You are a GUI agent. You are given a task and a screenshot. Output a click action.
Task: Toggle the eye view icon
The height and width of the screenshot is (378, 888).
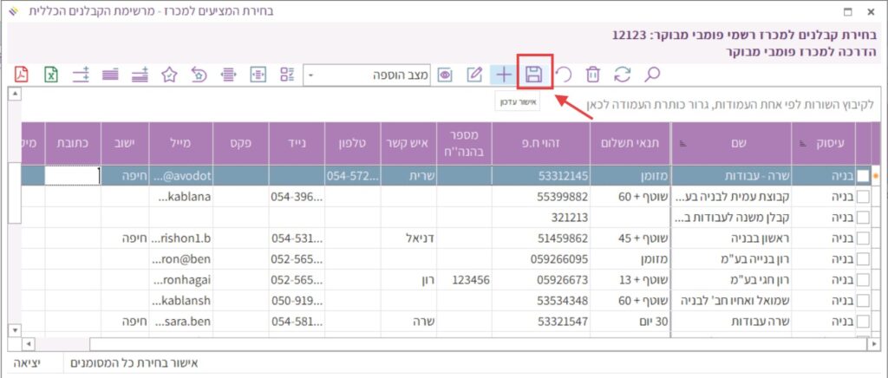[445, 75]
